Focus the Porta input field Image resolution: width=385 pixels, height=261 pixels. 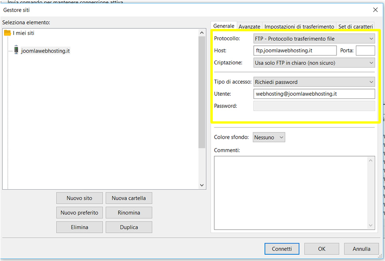pyautogui.click(x=365, y=51)
